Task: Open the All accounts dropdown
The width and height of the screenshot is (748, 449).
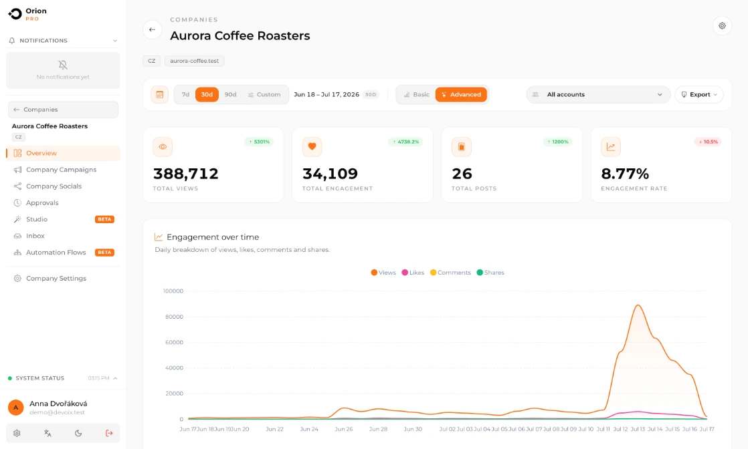Action: point(598,95)
